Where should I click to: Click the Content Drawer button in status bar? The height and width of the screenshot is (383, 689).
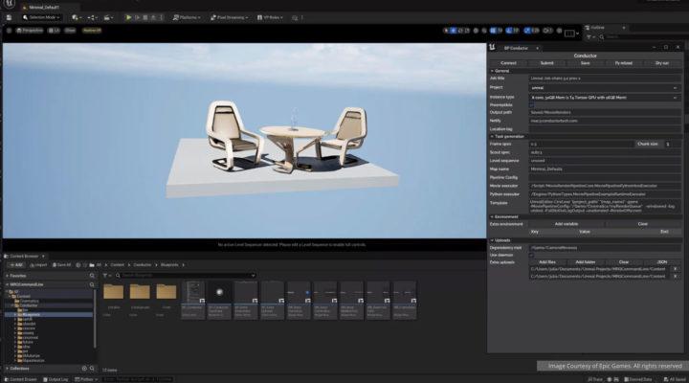(21, 379)
